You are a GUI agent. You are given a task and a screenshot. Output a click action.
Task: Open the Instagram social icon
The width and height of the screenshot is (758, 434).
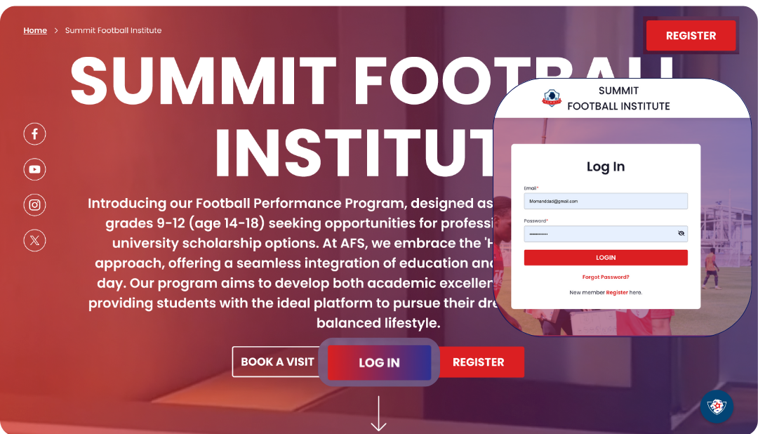click(x=34, y=205)
